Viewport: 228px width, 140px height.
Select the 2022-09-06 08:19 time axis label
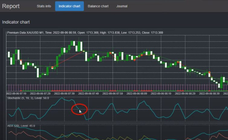161,94
